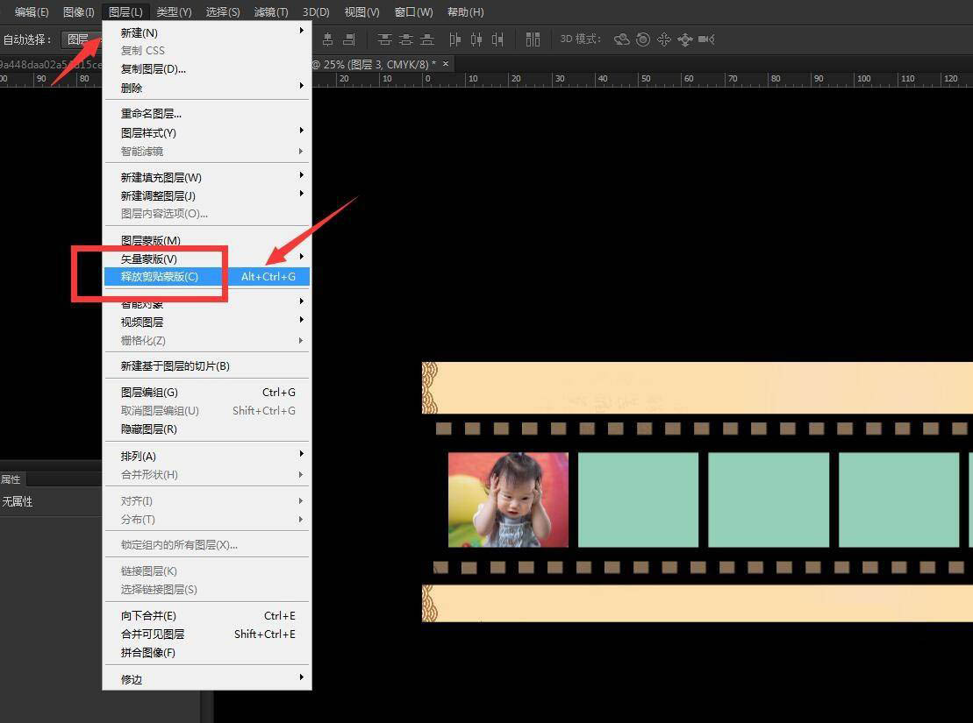Viewport: 973px width, 723px height.
Task: Click the align right edges icon
Action: (349, 39)
